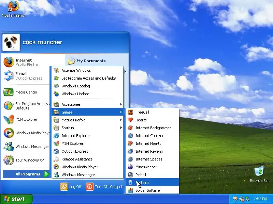273x204 pixels.
Task: Expand the Startup folder arrow
Action: [x=121, y=128]
